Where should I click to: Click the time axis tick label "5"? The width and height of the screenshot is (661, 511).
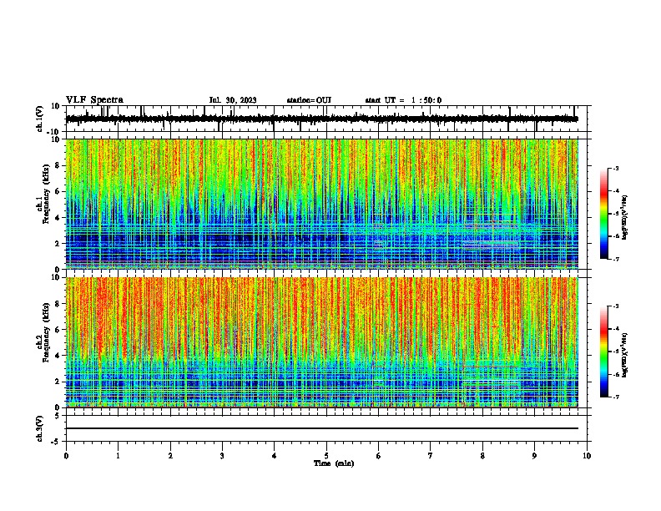click(x=326, y=456)
